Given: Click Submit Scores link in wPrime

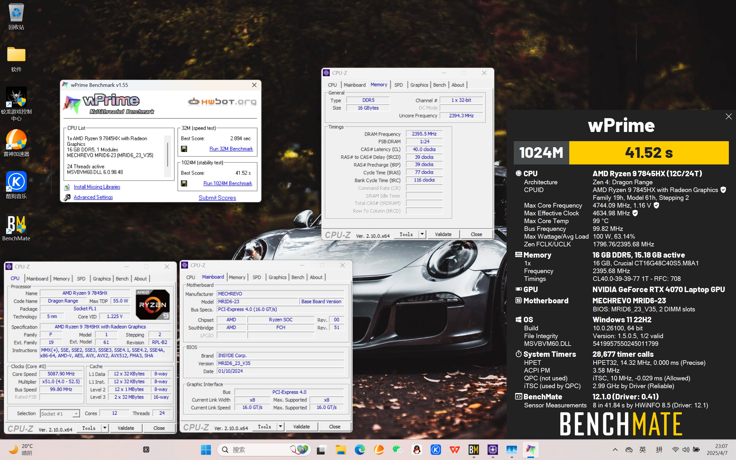Looking at the screenshot, I should tap(217, 198).
